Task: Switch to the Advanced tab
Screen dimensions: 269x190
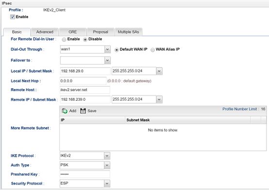Action: coord(45,32)
